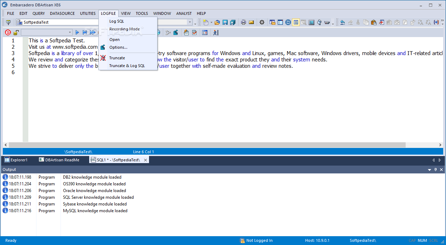
Task: Click the curly braces icon at toolbar end
Action: coord(436,22)
